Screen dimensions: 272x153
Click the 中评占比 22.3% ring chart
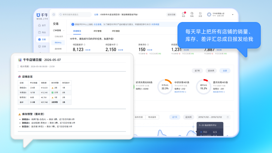165,87
